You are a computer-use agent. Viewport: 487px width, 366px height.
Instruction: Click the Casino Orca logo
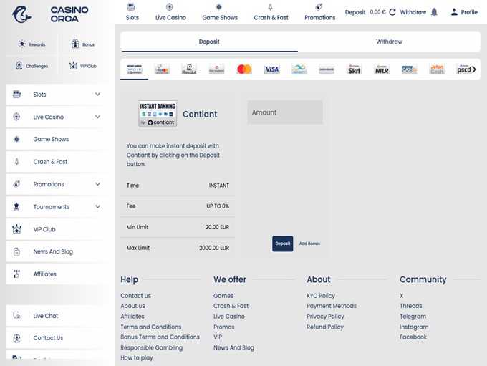tap(49, 14)
